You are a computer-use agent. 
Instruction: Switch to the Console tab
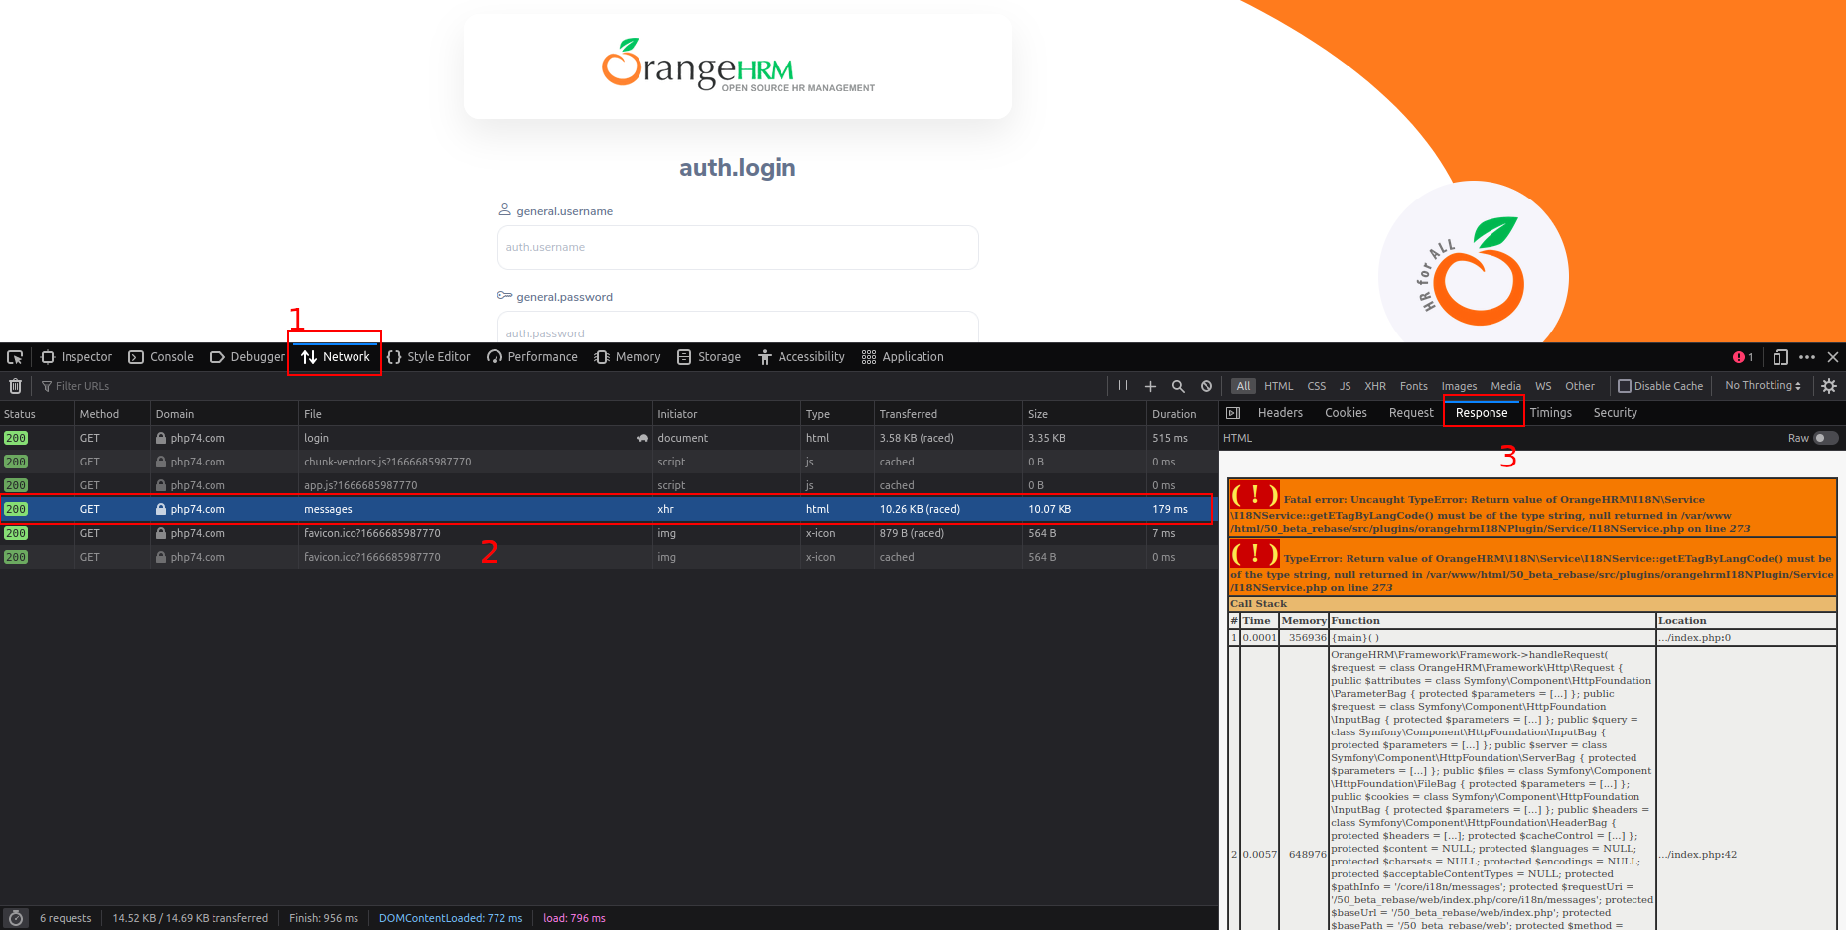[x=161, y=357]
